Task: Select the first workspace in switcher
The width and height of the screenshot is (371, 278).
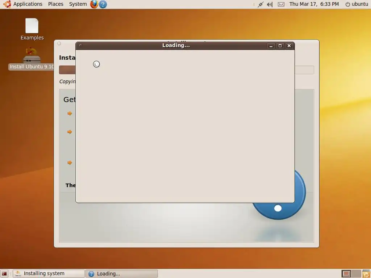Action: coord(346,274)
